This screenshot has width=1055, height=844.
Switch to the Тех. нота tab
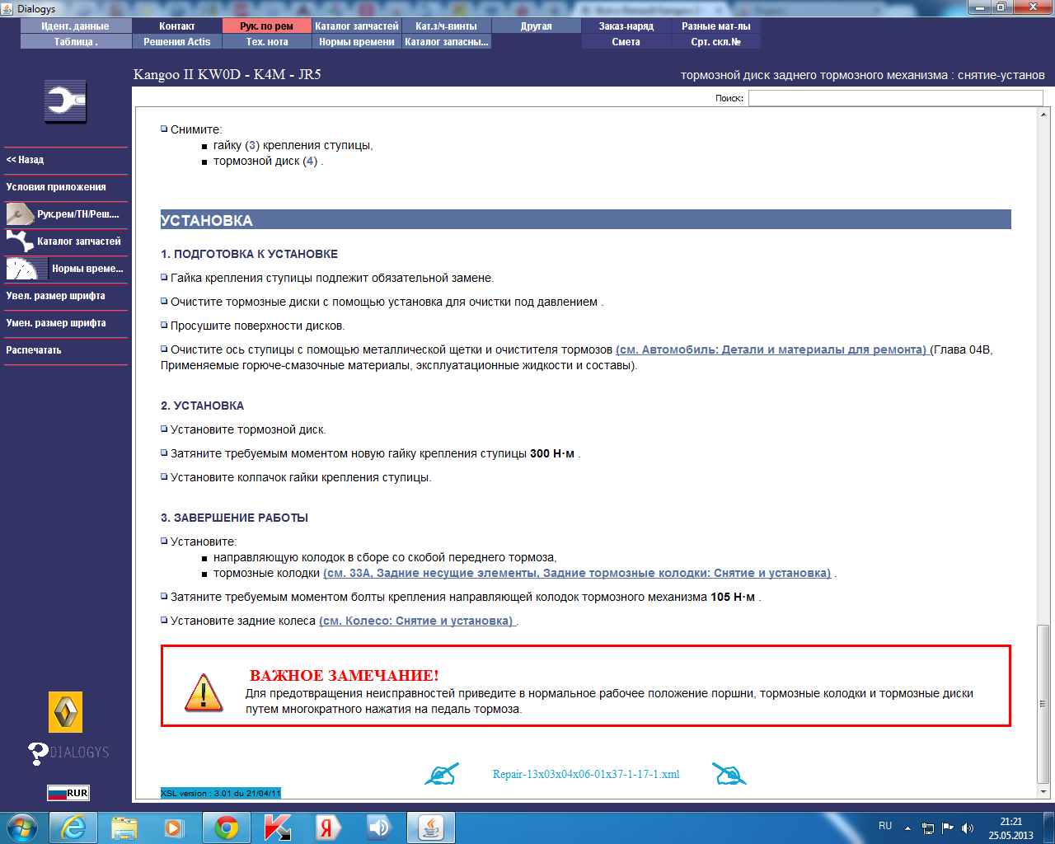pos(267,42)
